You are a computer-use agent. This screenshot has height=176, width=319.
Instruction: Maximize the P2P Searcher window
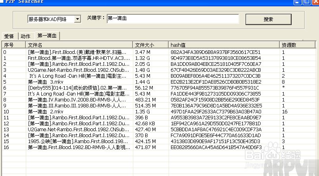pos(307,2)
